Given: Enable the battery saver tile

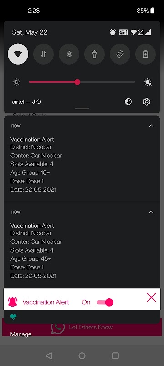Looking at the screenshot, I should tap(145, 54).
